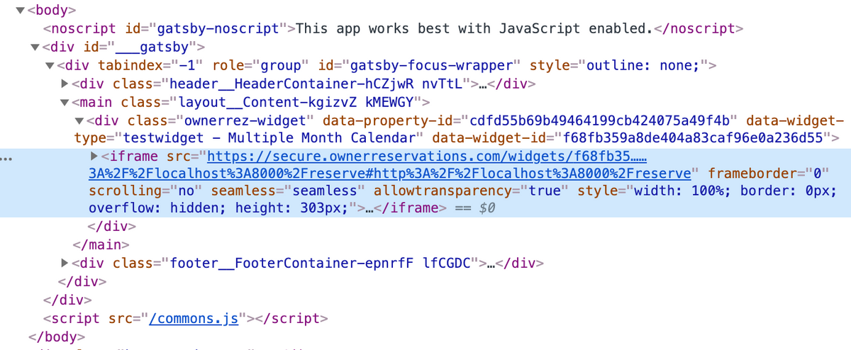Screen dimensions: 851x350
Task: Click the scrolling="no" attribute
Action: 146,191
